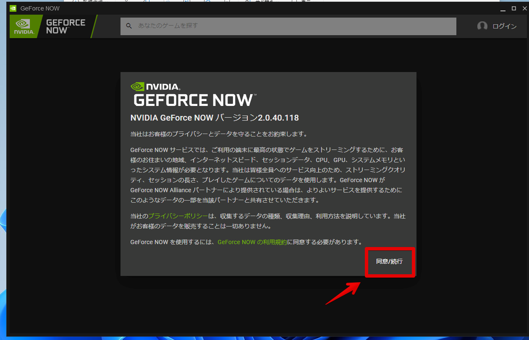Minimize the GeForce NOW window
The height and width of the screenshot is (340, 529).
[x=503, y=8]
